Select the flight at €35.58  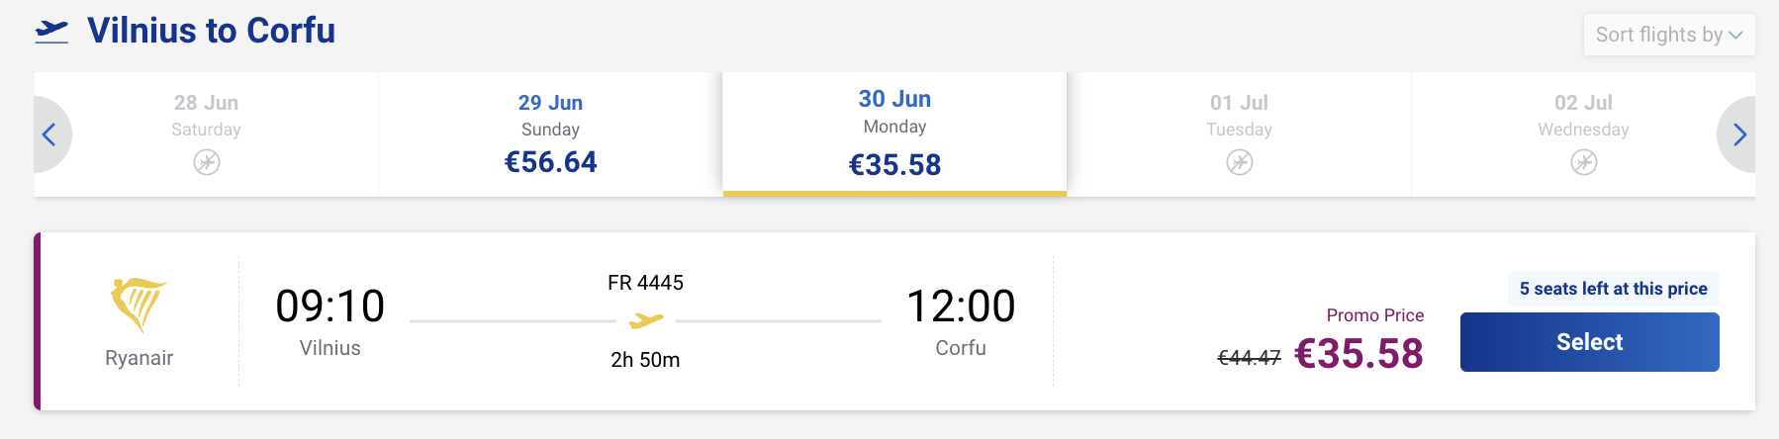[1590, 342]
